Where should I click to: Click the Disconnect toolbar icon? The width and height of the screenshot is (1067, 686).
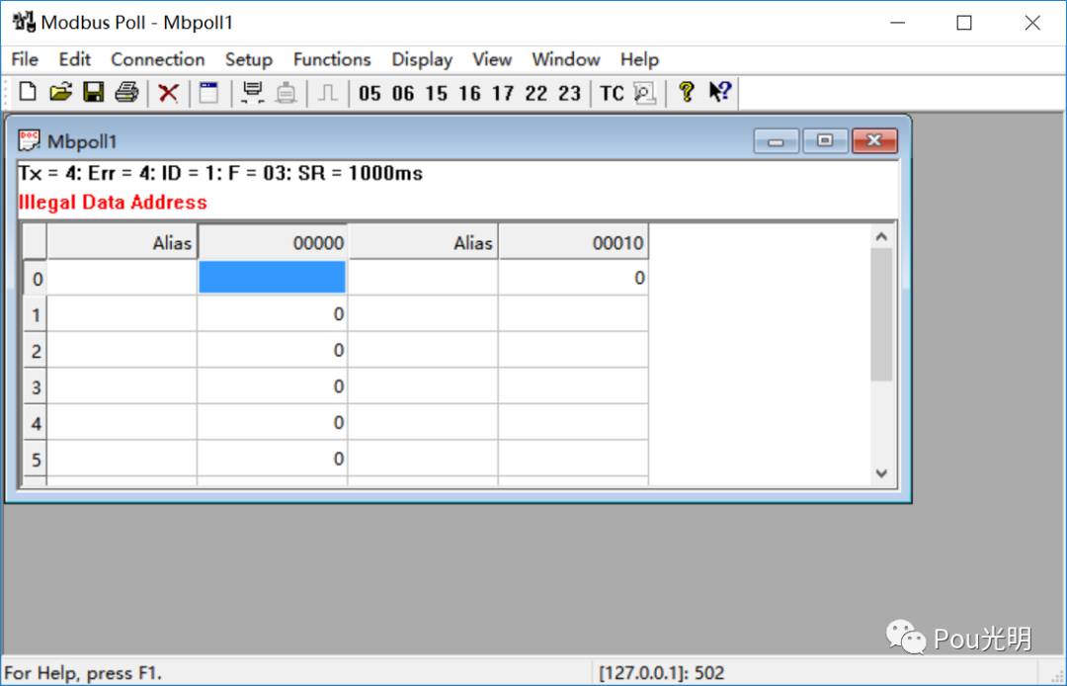point(287,93)
